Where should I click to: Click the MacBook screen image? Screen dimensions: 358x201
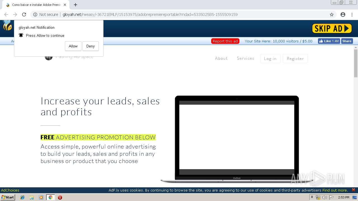point(237,138)
